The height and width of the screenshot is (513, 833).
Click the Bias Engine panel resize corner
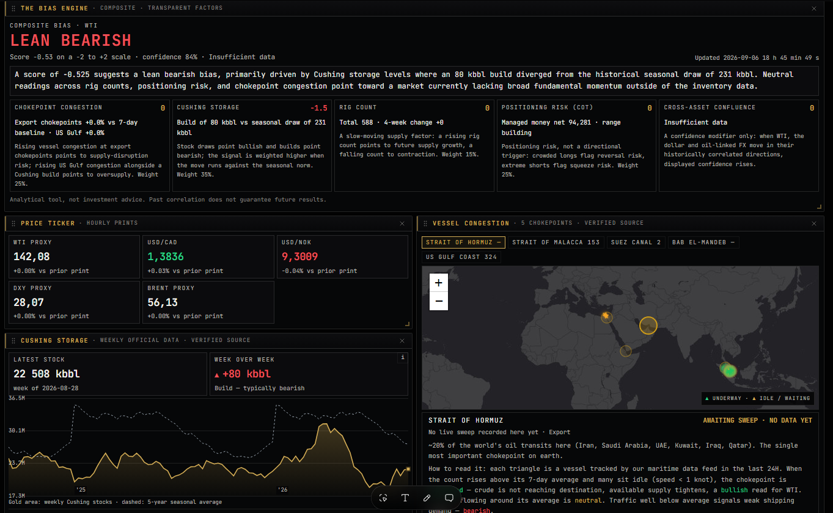click(820, 206)
